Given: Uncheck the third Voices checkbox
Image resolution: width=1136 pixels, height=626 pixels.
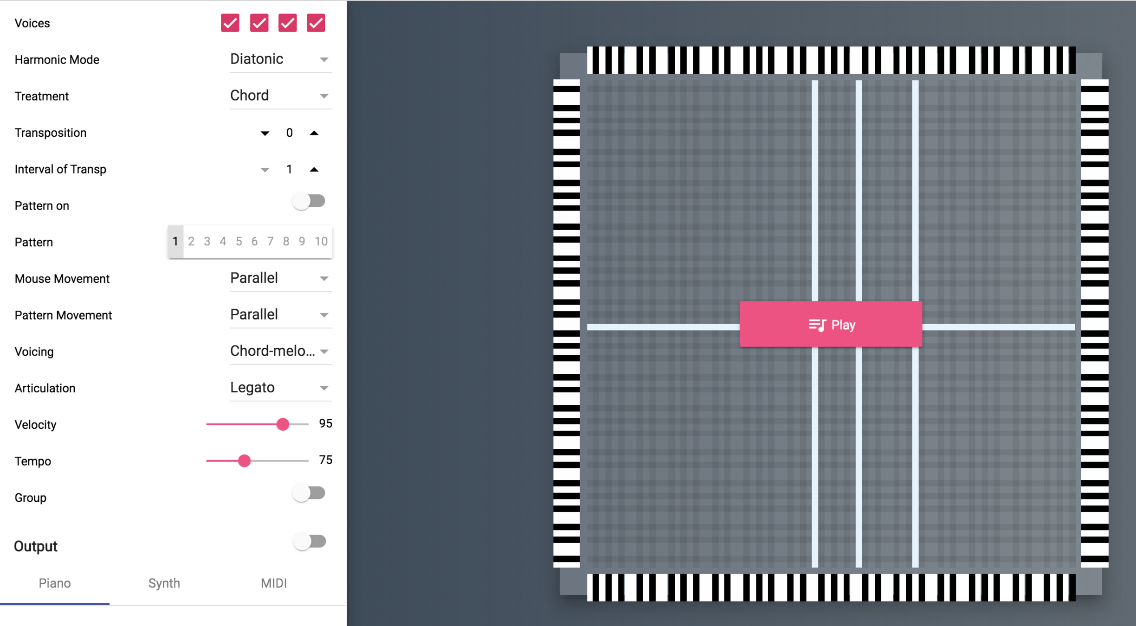Looking at the screenshot, I should (x=287, y=23).
